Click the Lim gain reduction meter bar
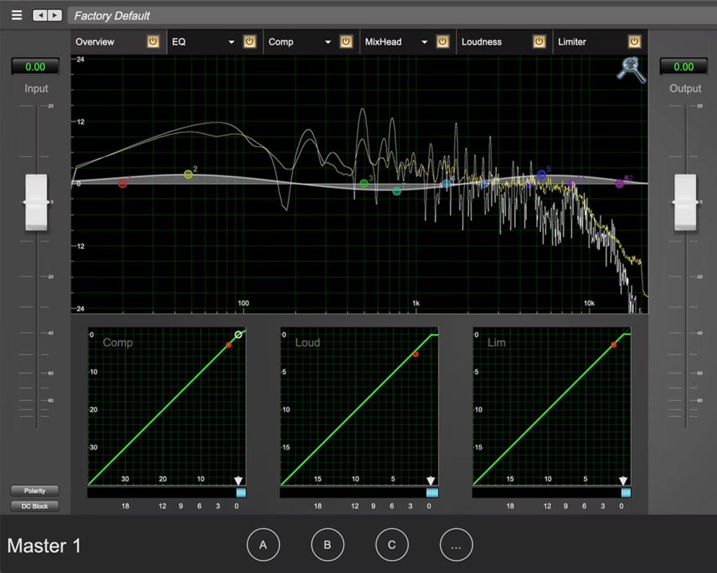This screenshot has height=573, width=717. point(552,493)
